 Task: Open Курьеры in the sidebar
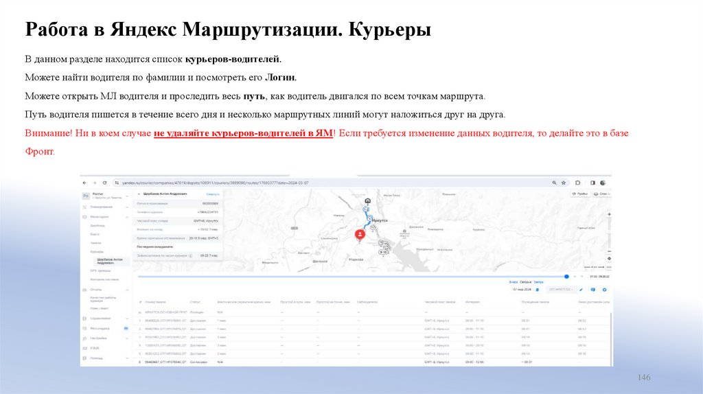pos(97,252)
